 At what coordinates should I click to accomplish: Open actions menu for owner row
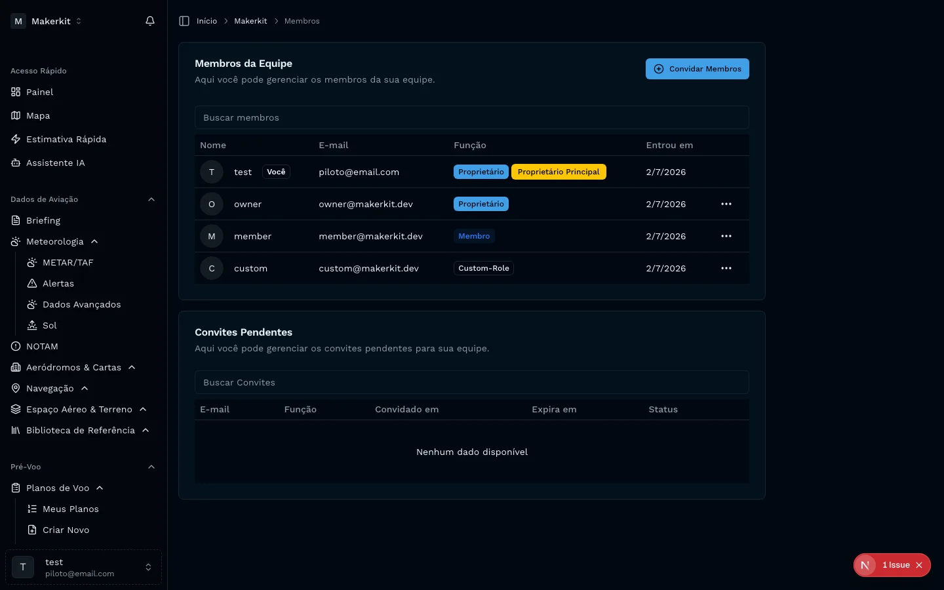tap(726, 204)
